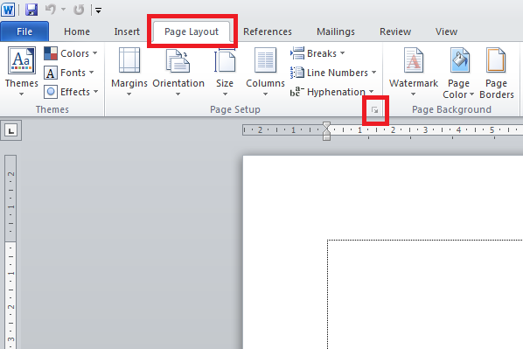Viewport: 523px width, 349px height.
Task: Open the View tab
Action: point(446,31)
